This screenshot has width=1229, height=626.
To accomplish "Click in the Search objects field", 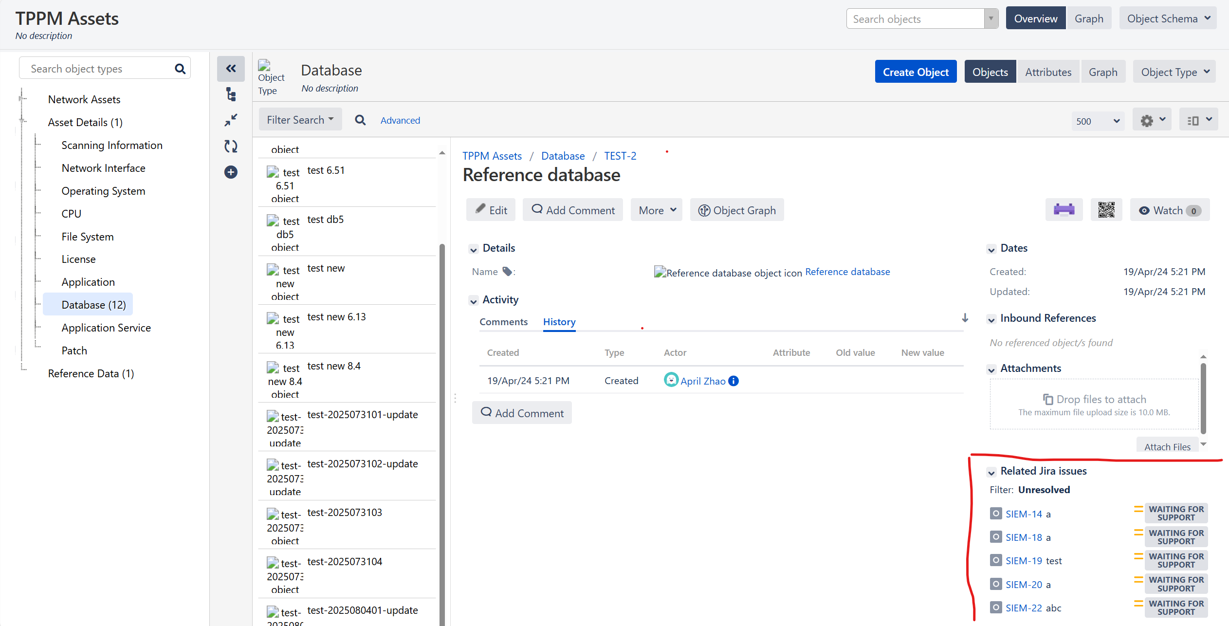I will click(x=915, y=18).
